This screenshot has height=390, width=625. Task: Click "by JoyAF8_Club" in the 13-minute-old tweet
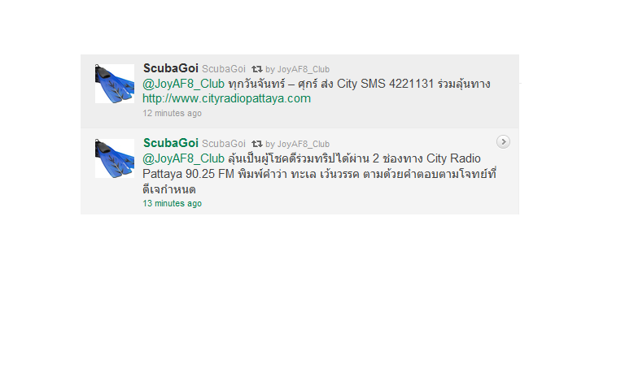[297, 144]
